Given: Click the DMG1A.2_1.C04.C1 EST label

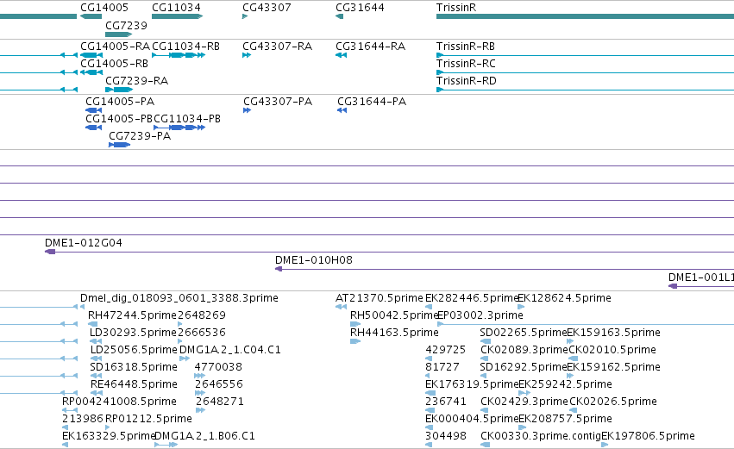Looking at the screenshot, I should point(229,350).
